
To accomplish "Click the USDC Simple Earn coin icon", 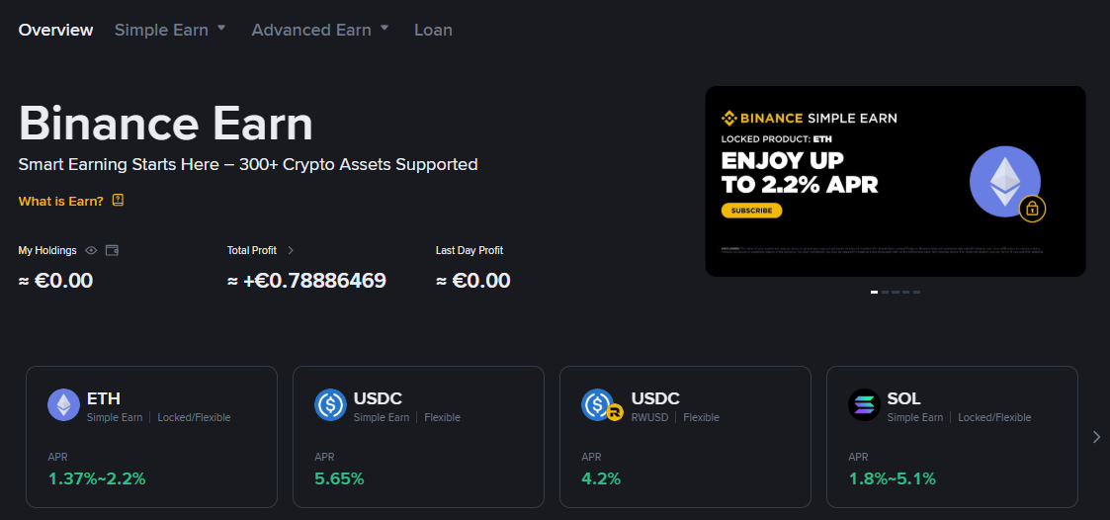I will (330, 405).
